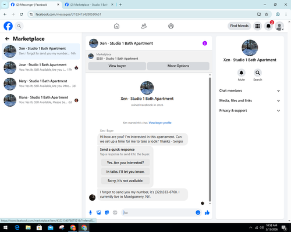This screenshot has width=291, height=232.
Task: Open the Facebook menu grid icon
Action: (257, 26)
